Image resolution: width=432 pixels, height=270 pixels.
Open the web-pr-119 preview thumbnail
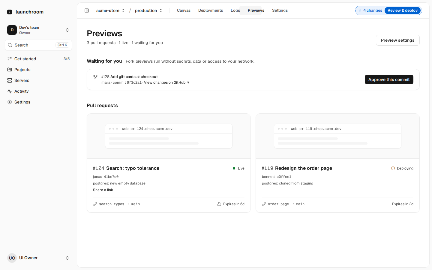pos(337,136)
